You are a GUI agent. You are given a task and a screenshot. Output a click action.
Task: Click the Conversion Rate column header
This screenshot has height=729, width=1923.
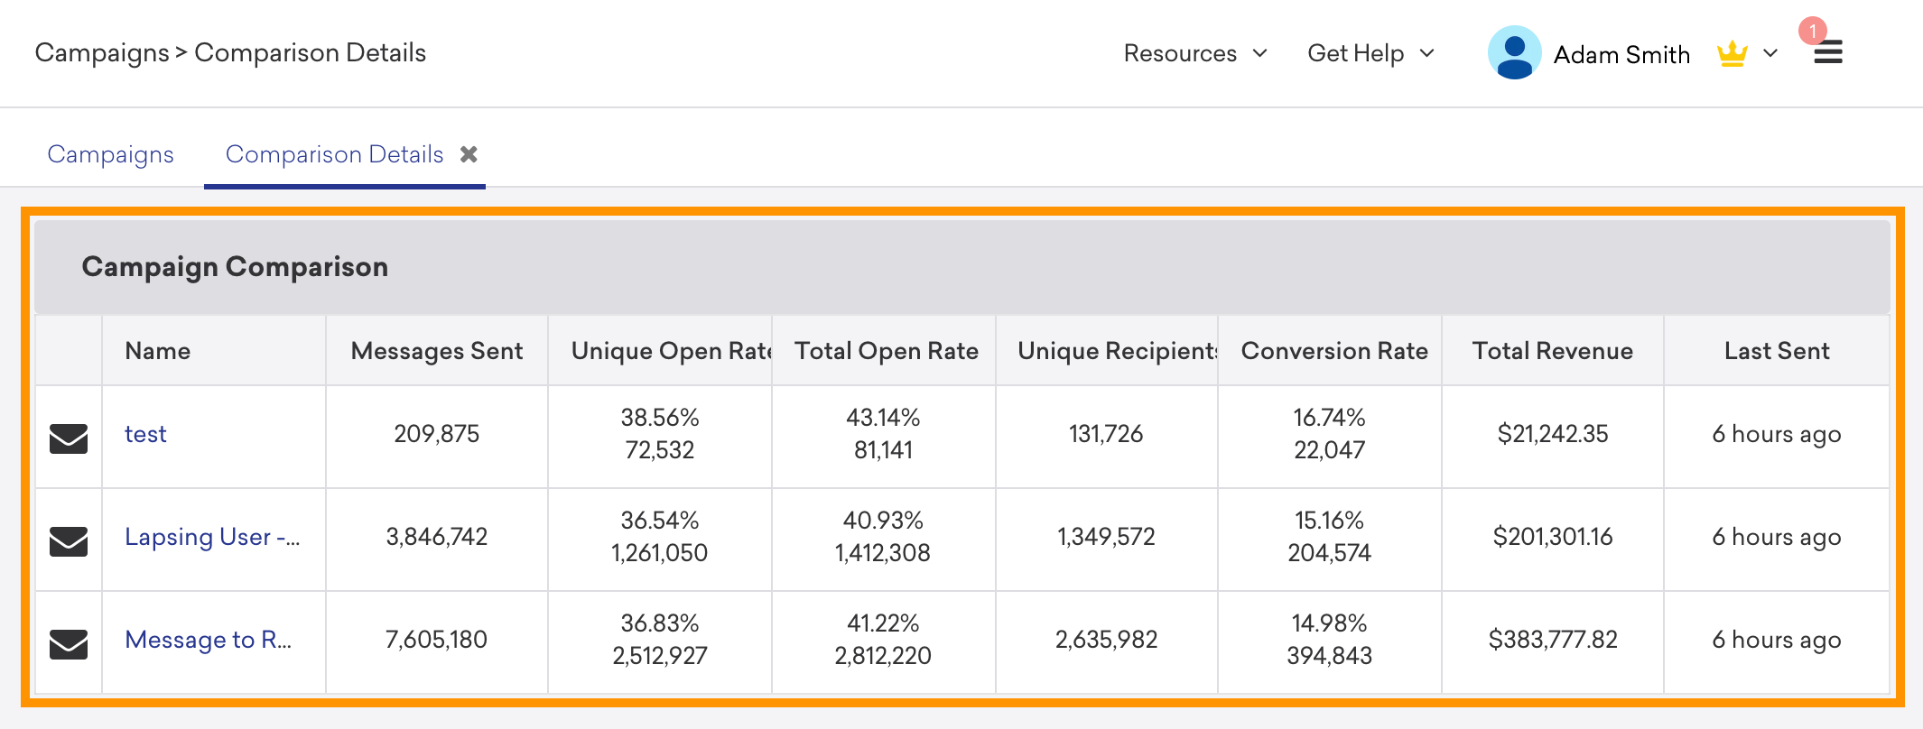(x=1334, y=351)
